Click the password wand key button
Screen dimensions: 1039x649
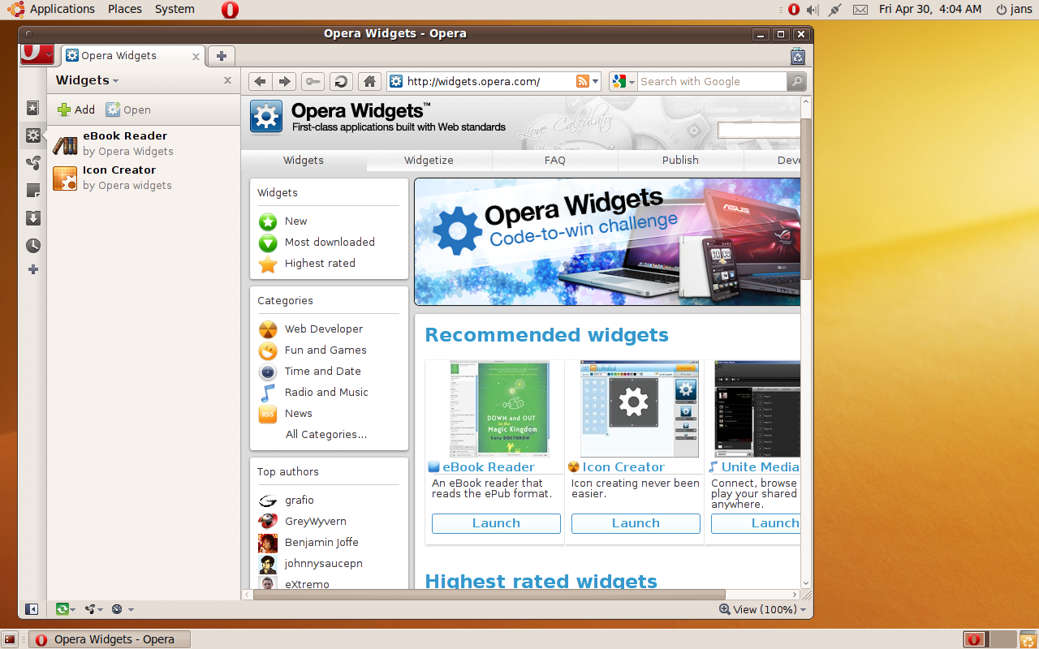point(313,81)
